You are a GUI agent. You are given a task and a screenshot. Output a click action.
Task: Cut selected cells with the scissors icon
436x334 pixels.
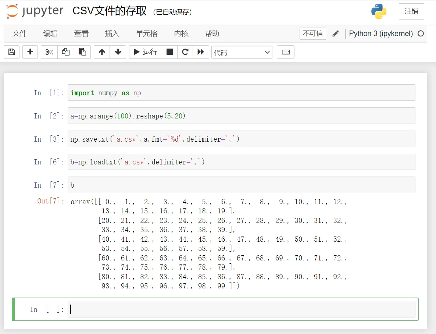[x=49, y=52]
